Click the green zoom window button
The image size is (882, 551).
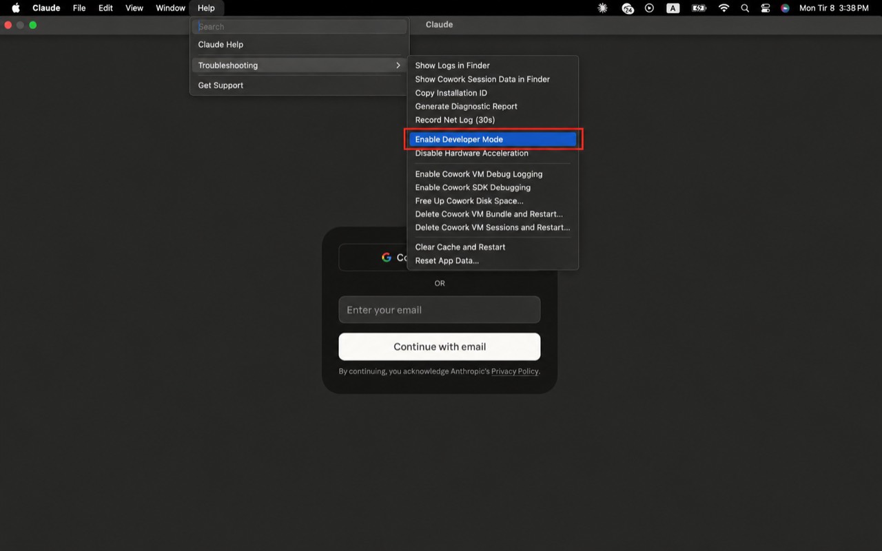(x=32, y=25)
